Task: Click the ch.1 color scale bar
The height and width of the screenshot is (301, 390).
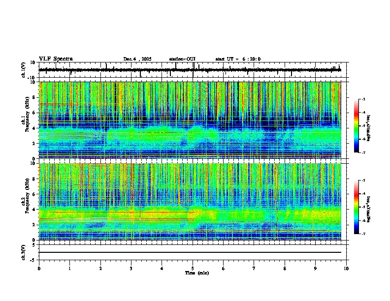Action: [x=357, y=126]
